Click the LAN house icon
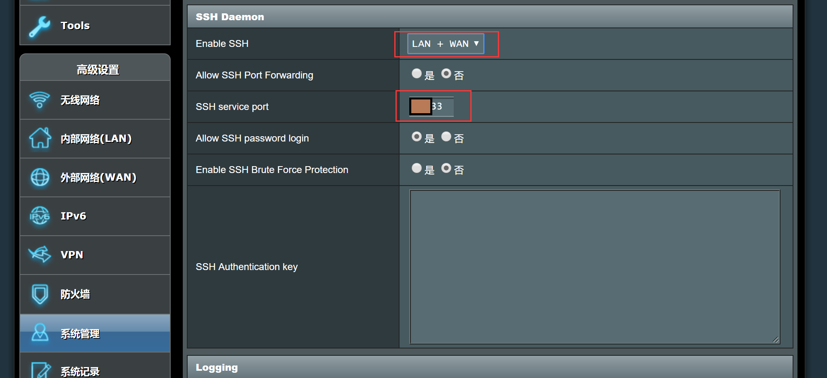Image resolution: width=827 pixels, height=378 pixels. pos(40,138)
